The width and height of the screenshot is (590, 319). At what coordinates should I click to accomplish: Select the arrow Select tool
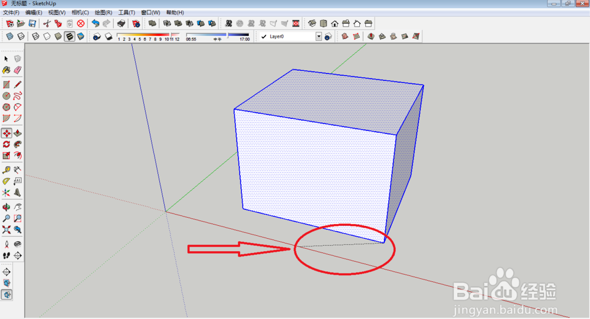pos(6,59)
